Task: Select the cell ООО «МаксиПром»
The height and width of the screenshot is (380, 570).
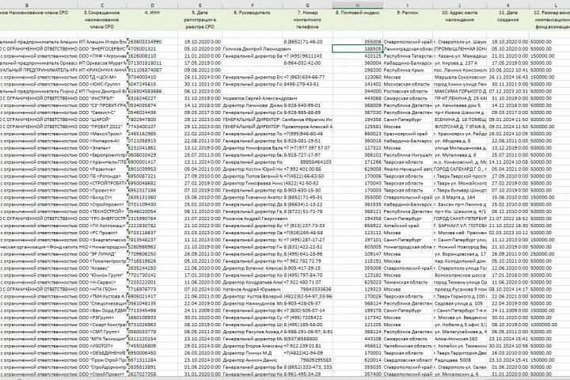Action: tap(102, 134)
